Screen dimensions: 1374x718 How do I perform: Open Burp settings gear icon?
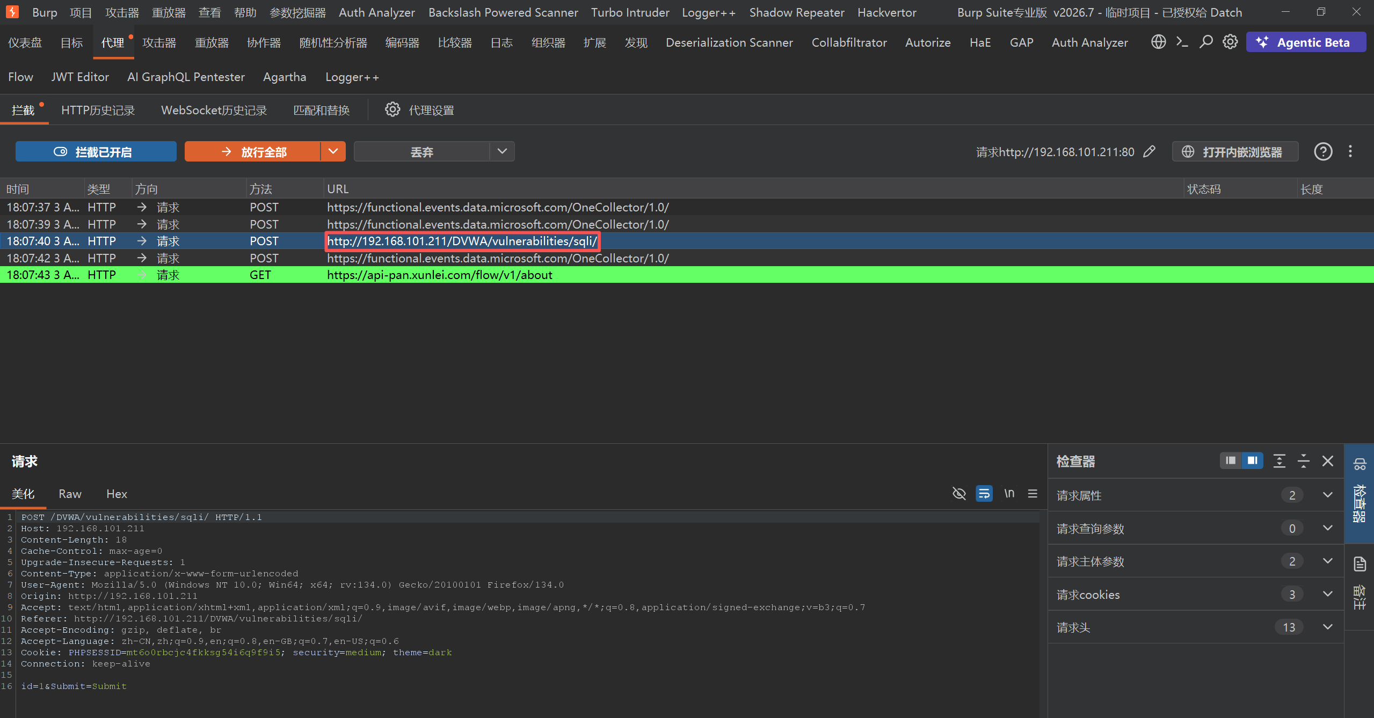click(1230, 42)
